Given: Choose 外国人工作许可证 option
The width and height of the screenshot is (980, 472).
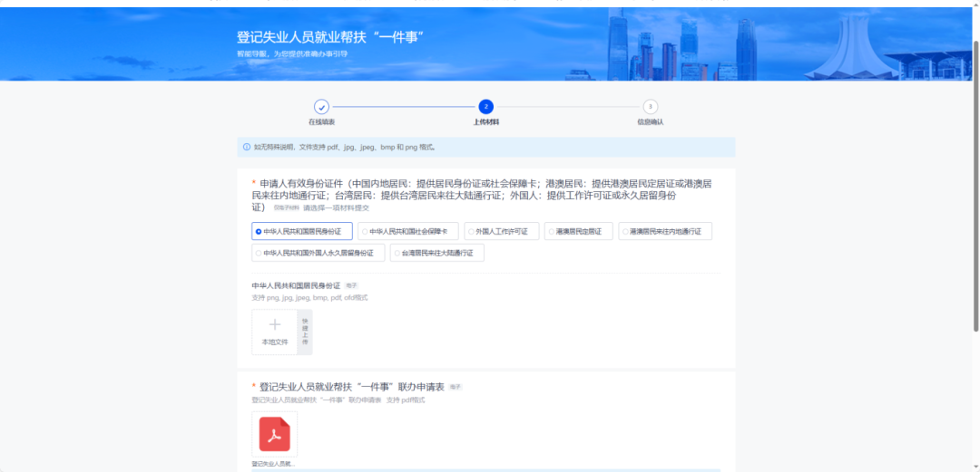Looking at the screenshot, I should (501, 231).
